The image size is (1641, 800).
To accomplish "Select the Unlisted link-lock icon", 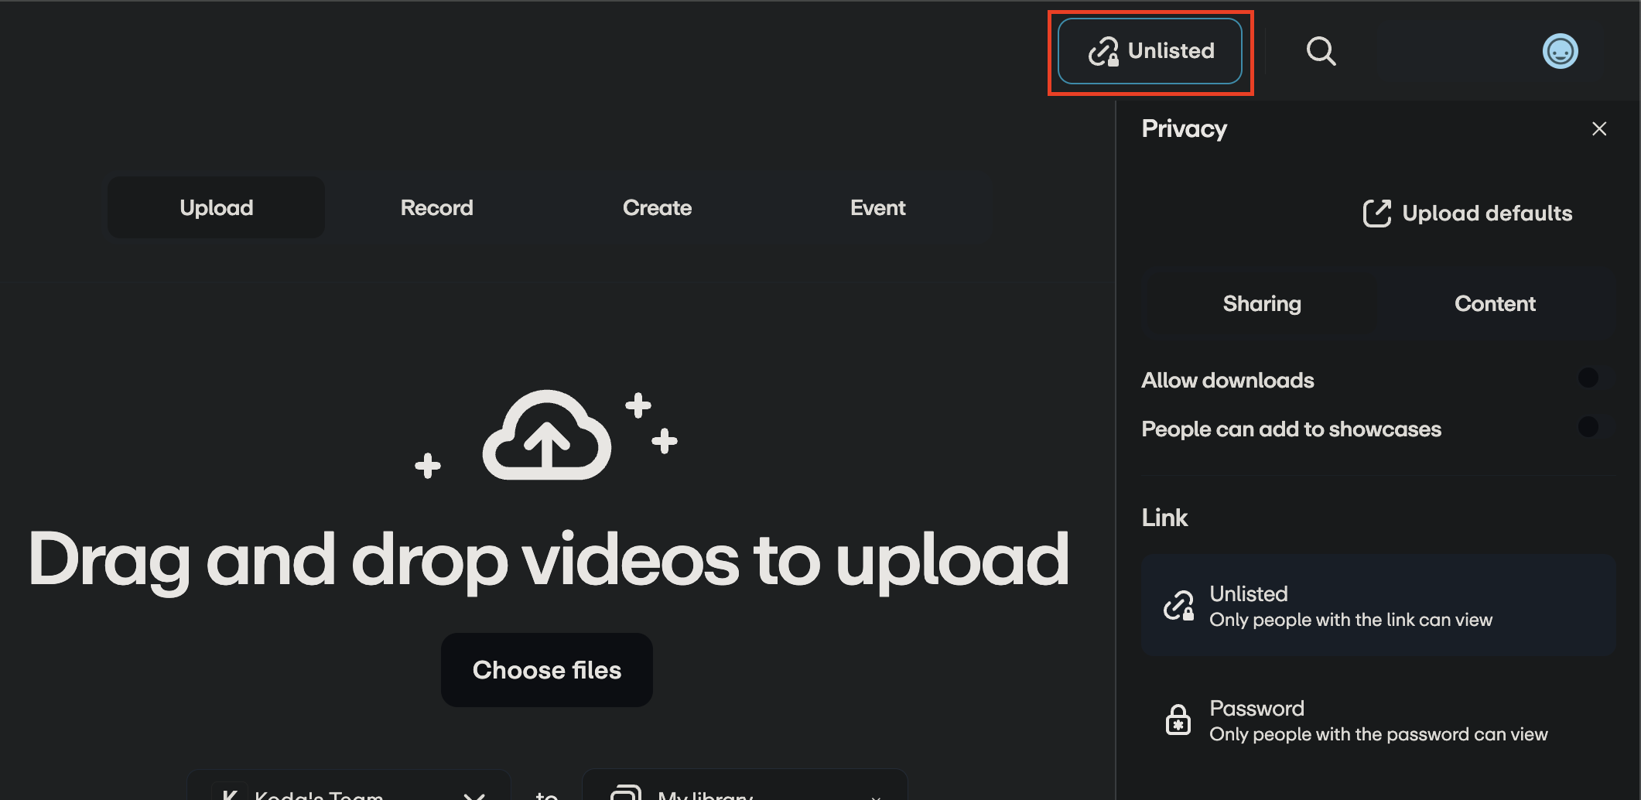I will point(1180,606).
